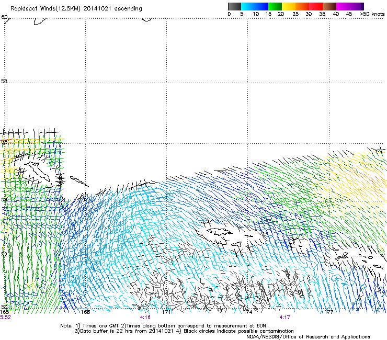Click the longitude label 171
The width and height of the screenshot is (387, 340).
click(167, 312)
